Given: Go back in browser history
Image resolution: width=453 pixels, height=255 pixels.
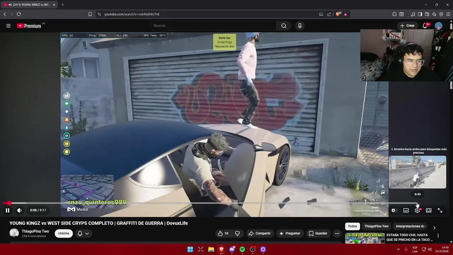Looking at the screenshot, I should coord(5,14).
